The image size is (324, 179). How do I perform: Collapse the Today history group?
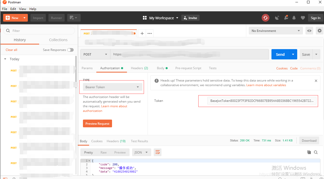pyautogui.click(x=5, y=59)
